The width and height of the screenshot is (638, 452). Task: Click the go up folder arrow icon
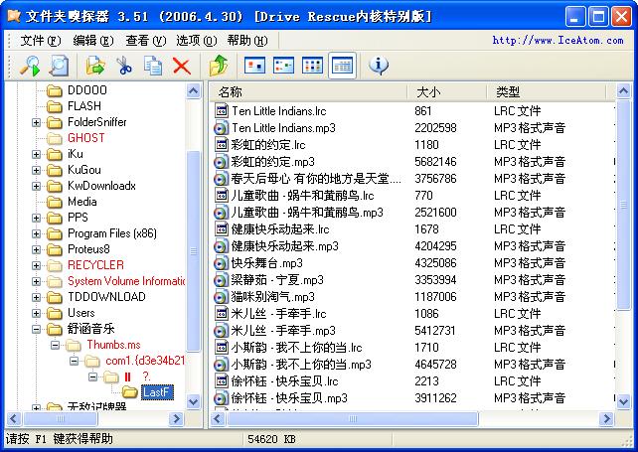point(218,66)
